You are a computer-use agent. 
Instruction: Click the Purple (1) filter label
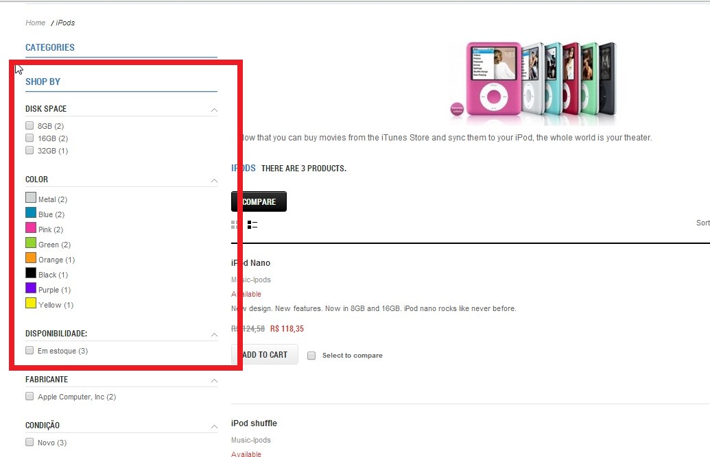point(54,290)
